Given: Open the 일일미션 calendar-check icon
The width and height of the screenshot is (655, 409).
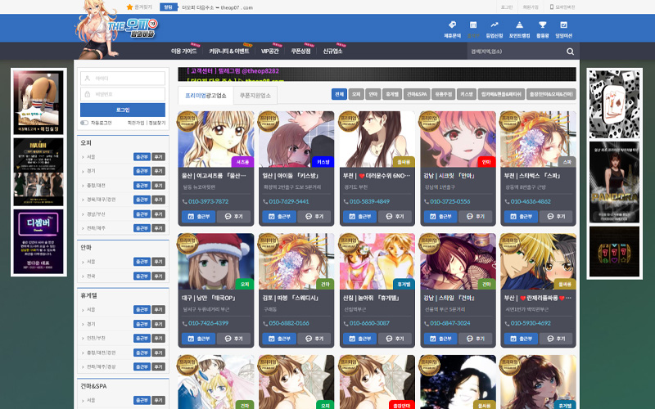Looking at the screenshot, I should (x=563, y=25).
